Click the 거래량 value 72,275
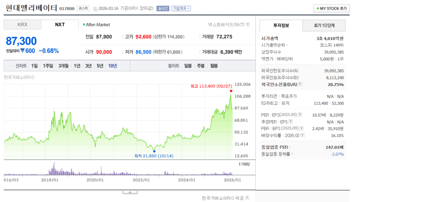The image size is (423, 202). tap(224, 37)
